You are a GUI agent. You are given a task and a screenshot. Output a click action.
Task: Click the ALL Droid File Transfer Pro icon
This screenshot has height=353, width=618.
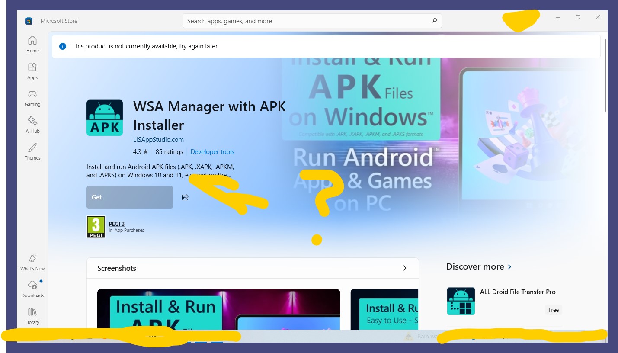461,301
